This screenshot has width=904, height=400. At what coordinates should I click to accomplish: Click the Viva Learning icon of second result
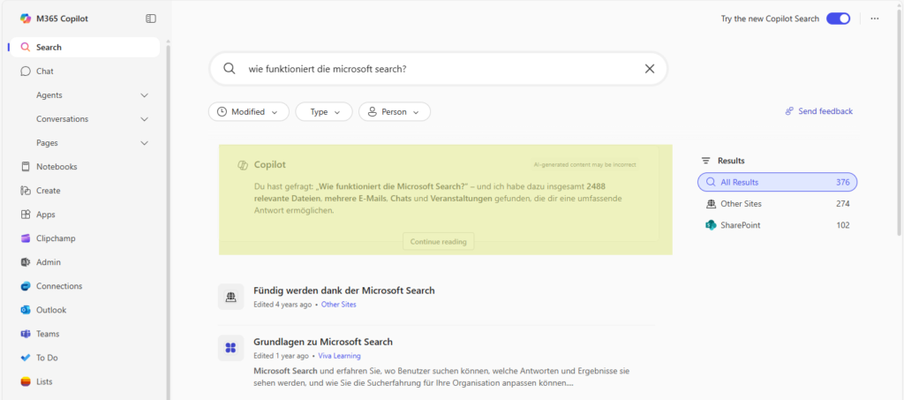(230, 348)
